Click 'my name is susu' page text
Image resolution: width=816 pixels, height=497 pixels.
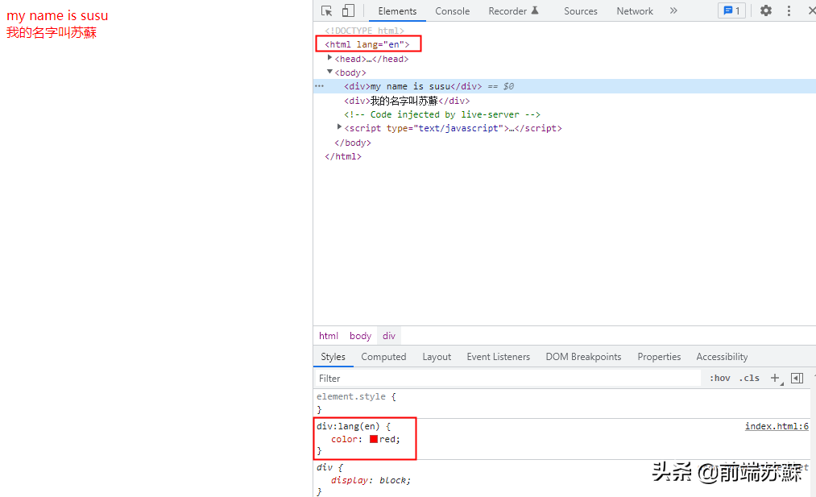tap(57, 15)
